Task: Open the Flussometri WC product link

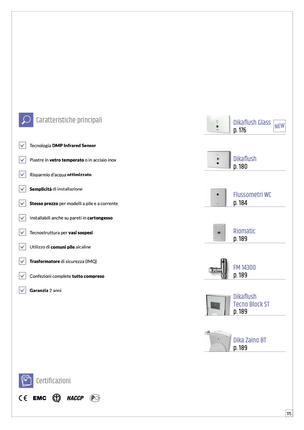Action: click(252, 195)
